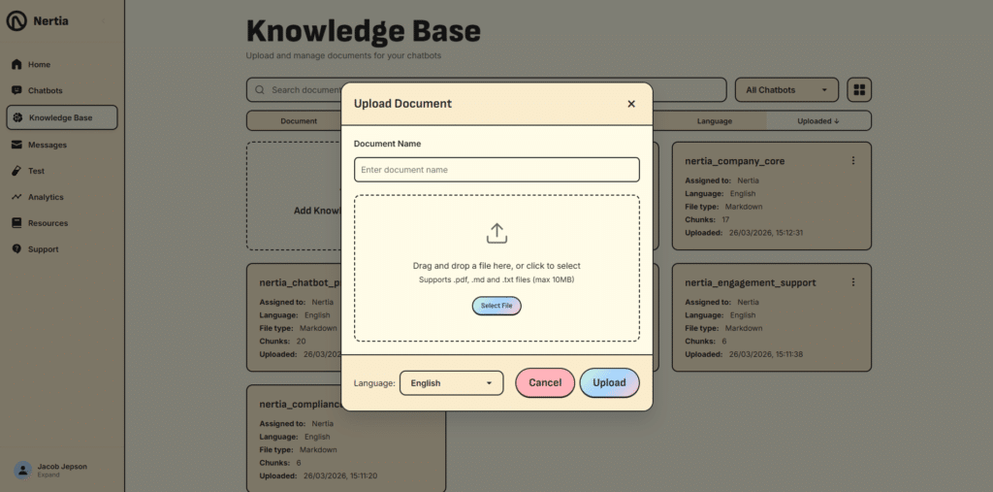Close the Upload Document dialog
993x492 pixels.
click(630, 104)
